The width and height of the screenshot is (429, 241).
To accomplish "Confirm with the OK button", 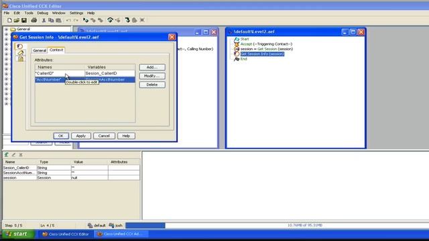I will pyautogui.click(x=61, y=136).
